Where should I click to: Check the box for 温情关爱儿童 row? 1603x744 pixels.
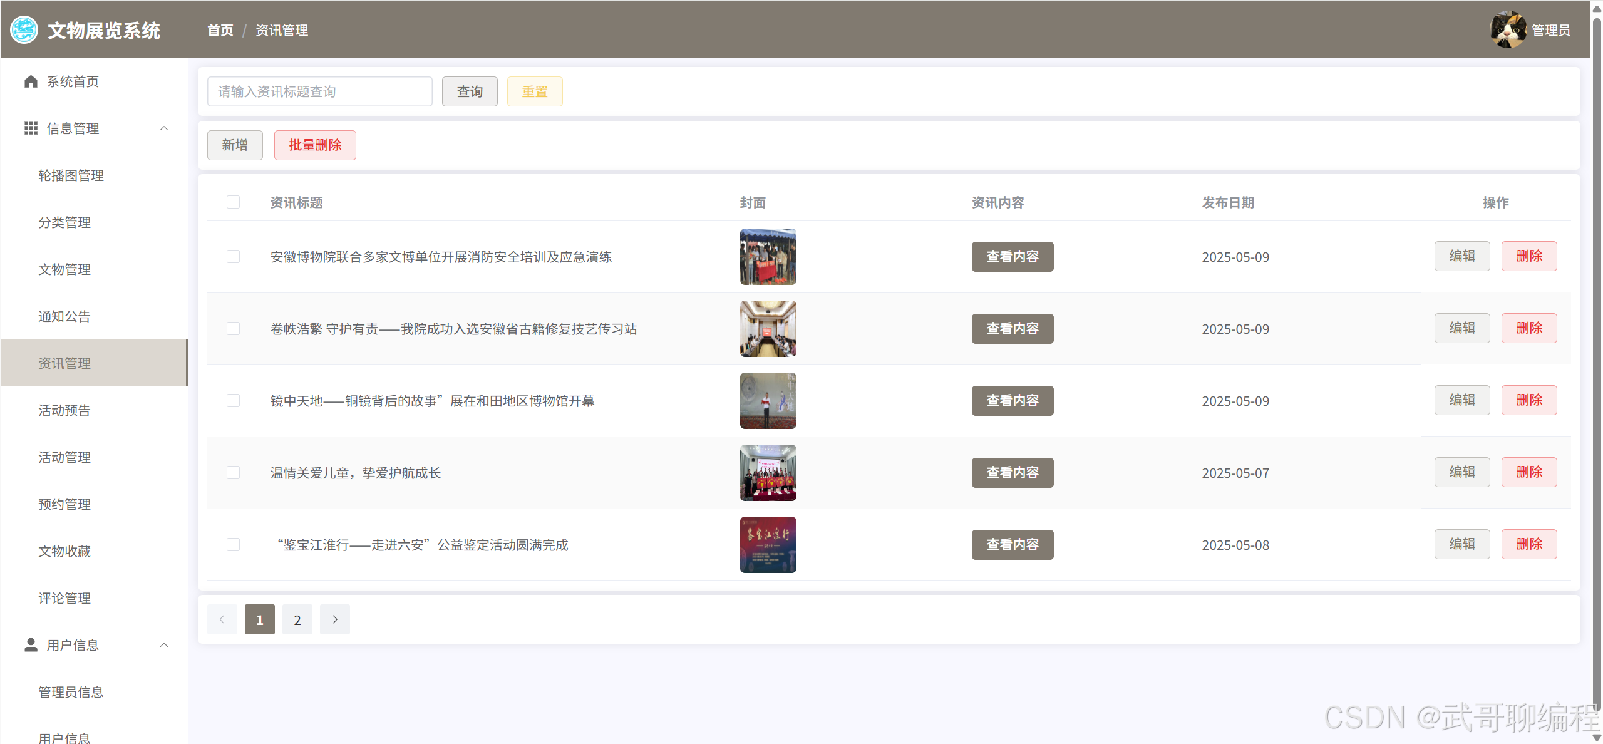coord(233,472)
